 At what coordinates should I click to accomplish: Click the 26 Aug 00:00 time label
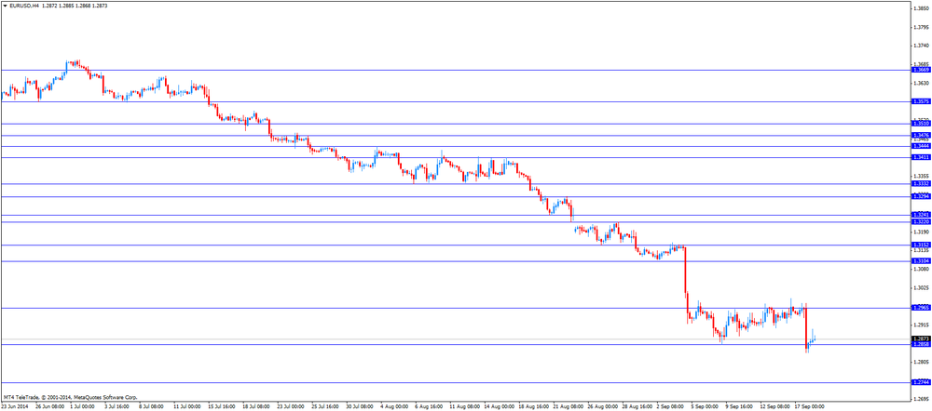click(x=603, y=407)
